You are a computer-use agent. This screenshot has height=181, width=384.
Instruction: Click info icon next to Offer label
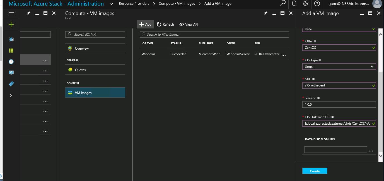click(315, 41)
